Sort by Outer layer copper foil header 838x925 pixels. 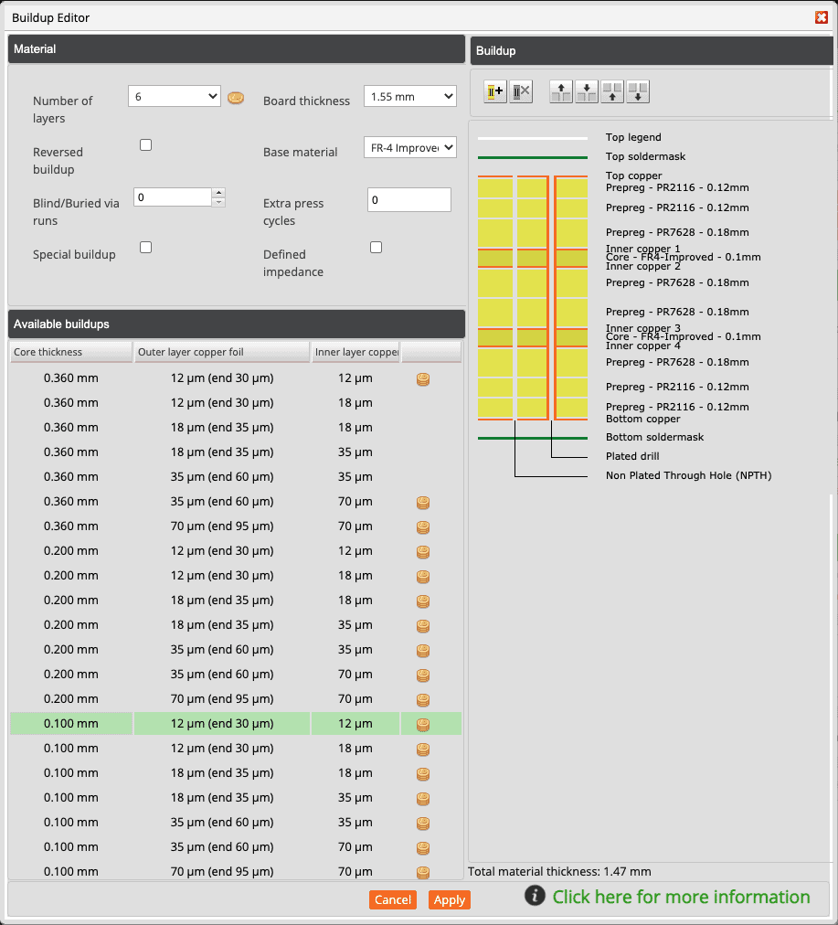coord(222,352)
